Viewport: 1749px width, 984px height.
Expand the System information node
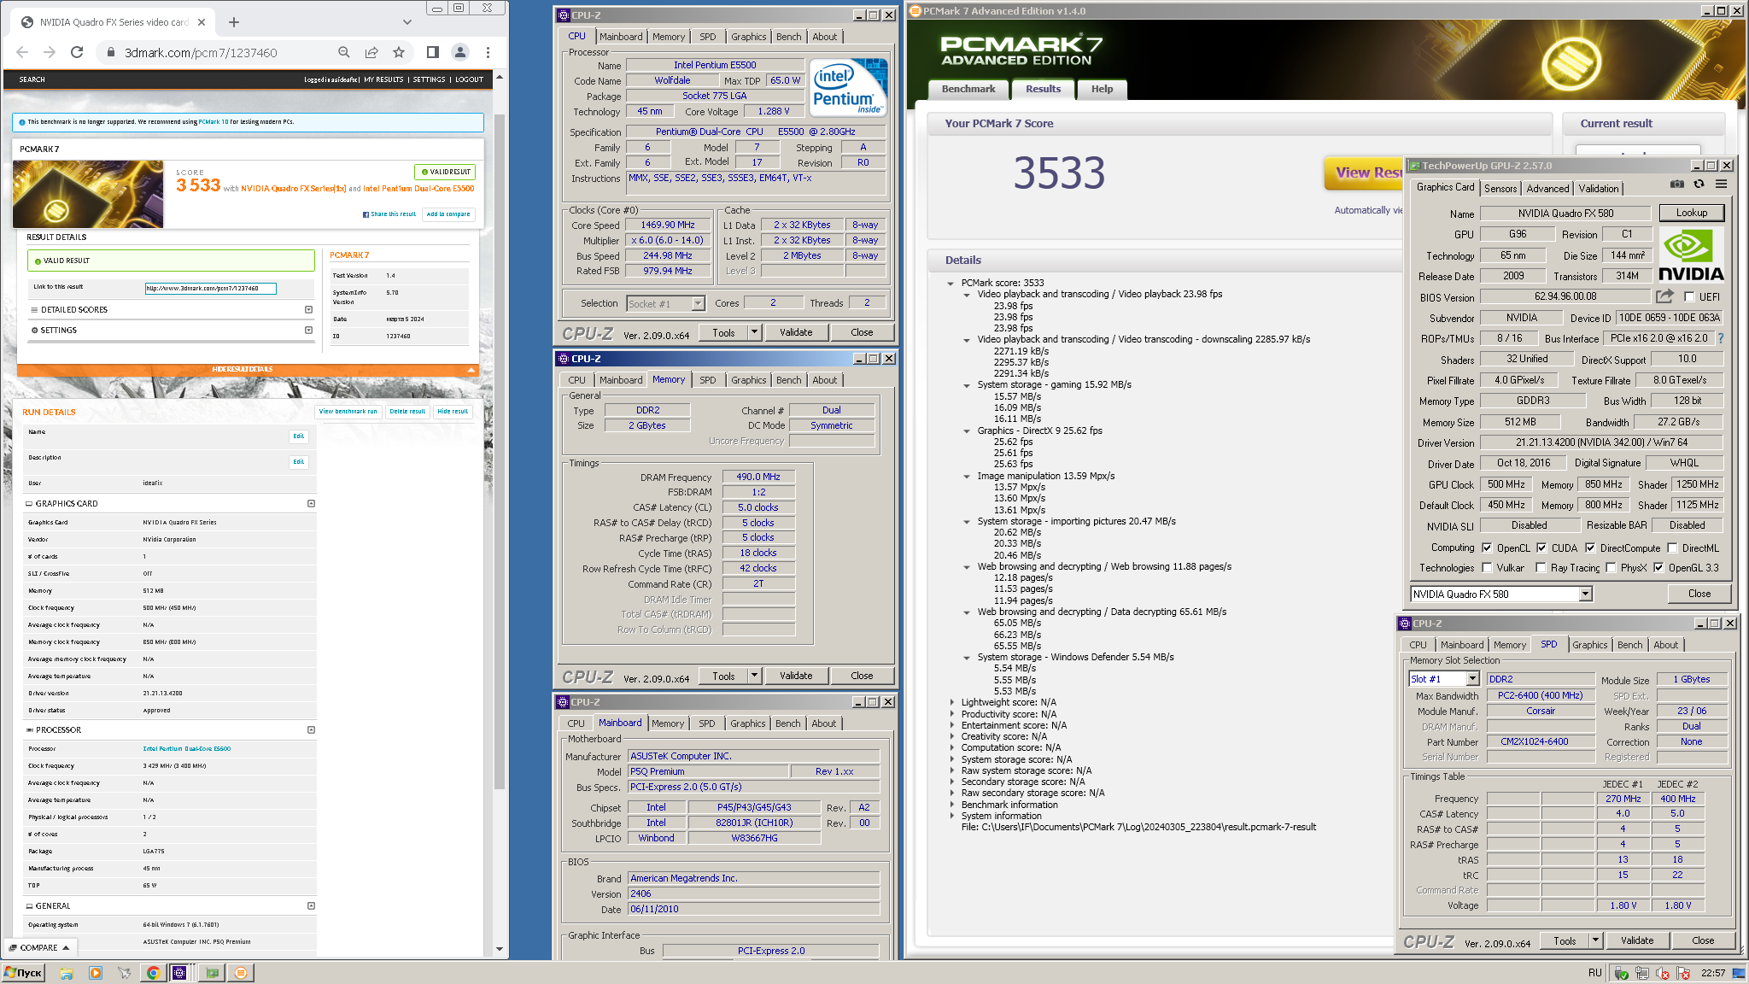[x=951, y=816]
